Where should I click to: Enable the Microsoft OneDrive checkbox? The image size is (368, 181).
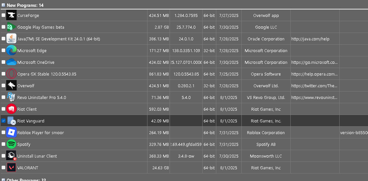pyautogui.click(x=3, y=62)
